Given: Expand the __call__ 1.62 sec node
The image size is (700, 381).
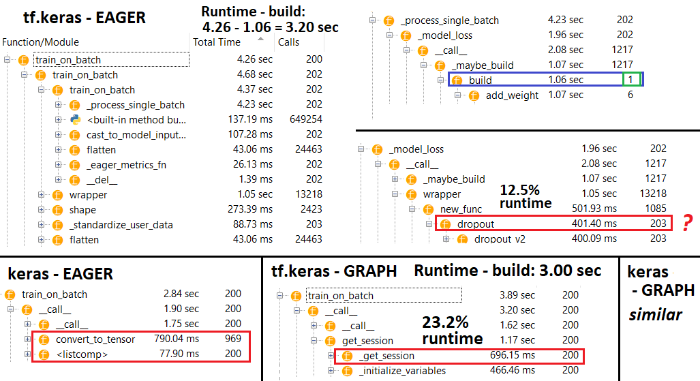Looking at the screenshot, I should coord(314,326).
